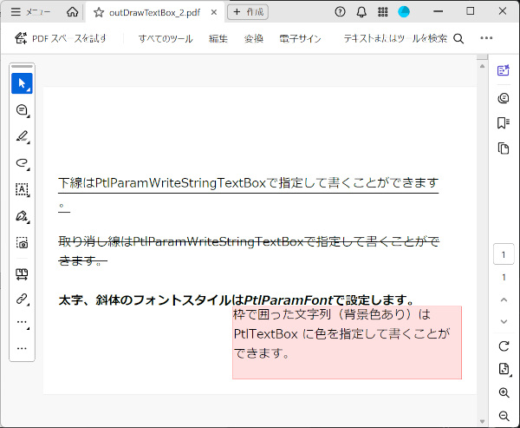Open the help question mark icon
Viewport: 520px width, 428px height.
tap(340, 12)
